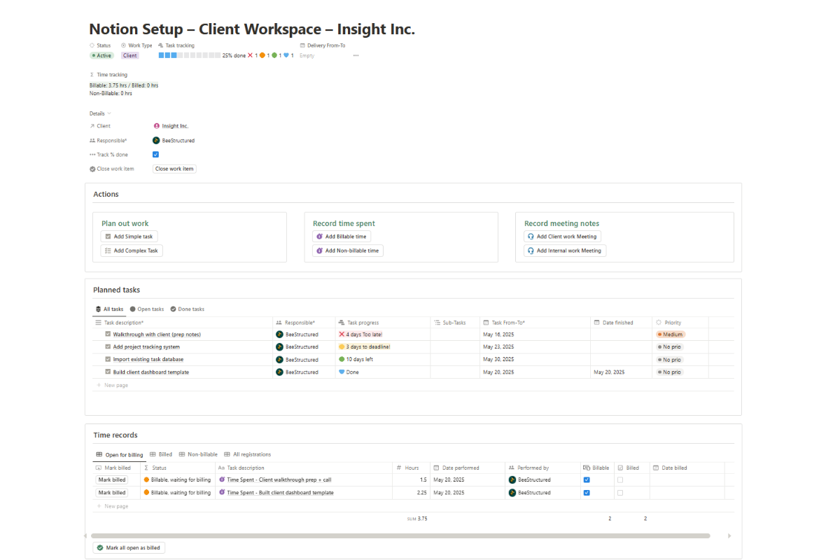Click the Add Billable time button

[342, 237]
